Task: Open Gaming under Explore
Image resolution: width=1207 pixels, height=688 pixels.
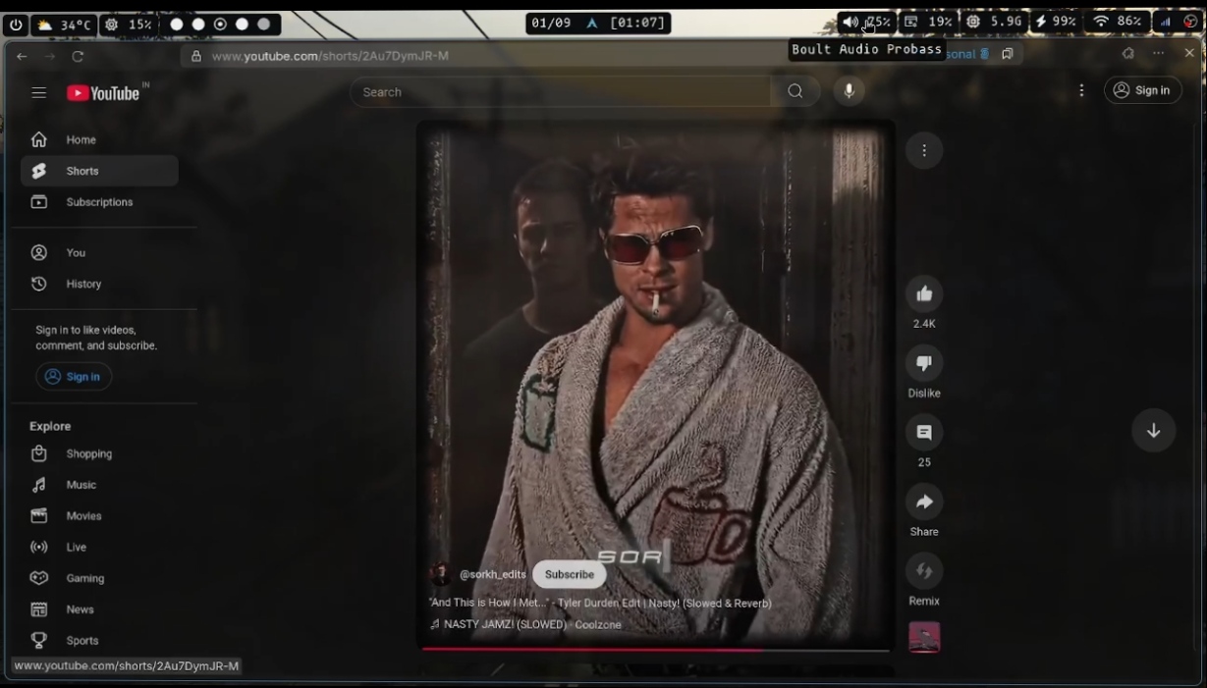Action: pos(99,578)
